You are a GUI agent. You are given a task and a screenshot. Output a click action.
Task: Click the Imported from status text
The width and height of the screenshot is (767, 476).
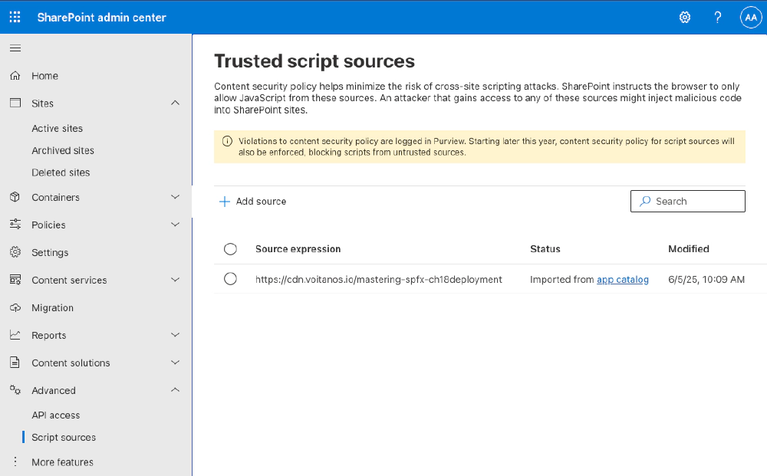coord(562,280)
